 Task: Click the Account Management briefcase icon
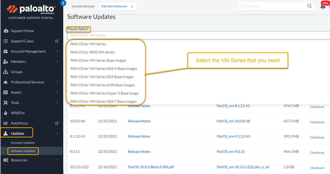tap(6, 51)
